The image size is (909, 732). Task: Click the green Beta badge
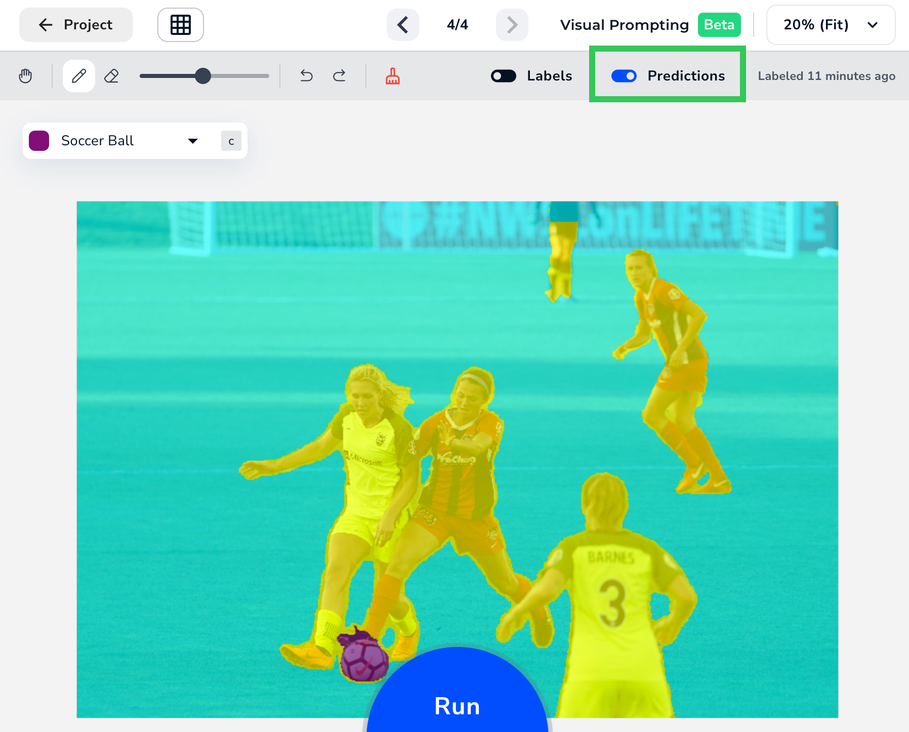(719, 25)
